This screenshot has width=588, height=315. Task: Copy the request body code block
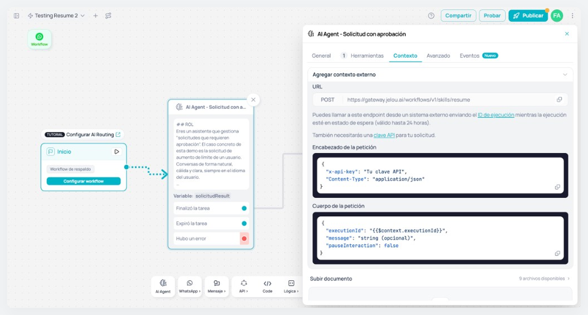pyautogui.click(x=558, y=253)
